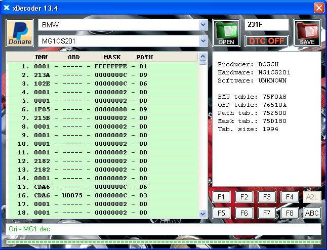Click the F4 button
Screen dimensions: 327x250
point(289,197)
